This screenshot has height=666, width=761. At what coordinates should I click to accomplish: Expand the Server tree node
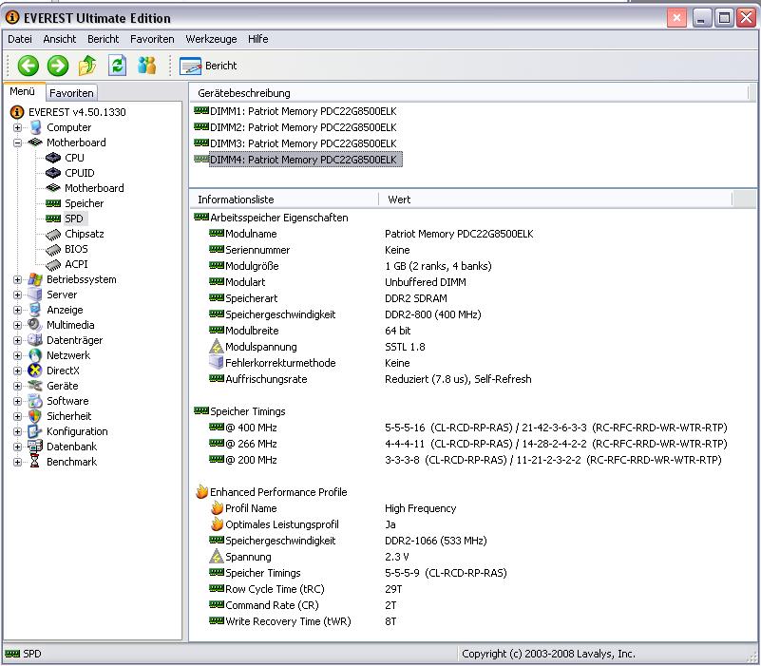(17, 295)
